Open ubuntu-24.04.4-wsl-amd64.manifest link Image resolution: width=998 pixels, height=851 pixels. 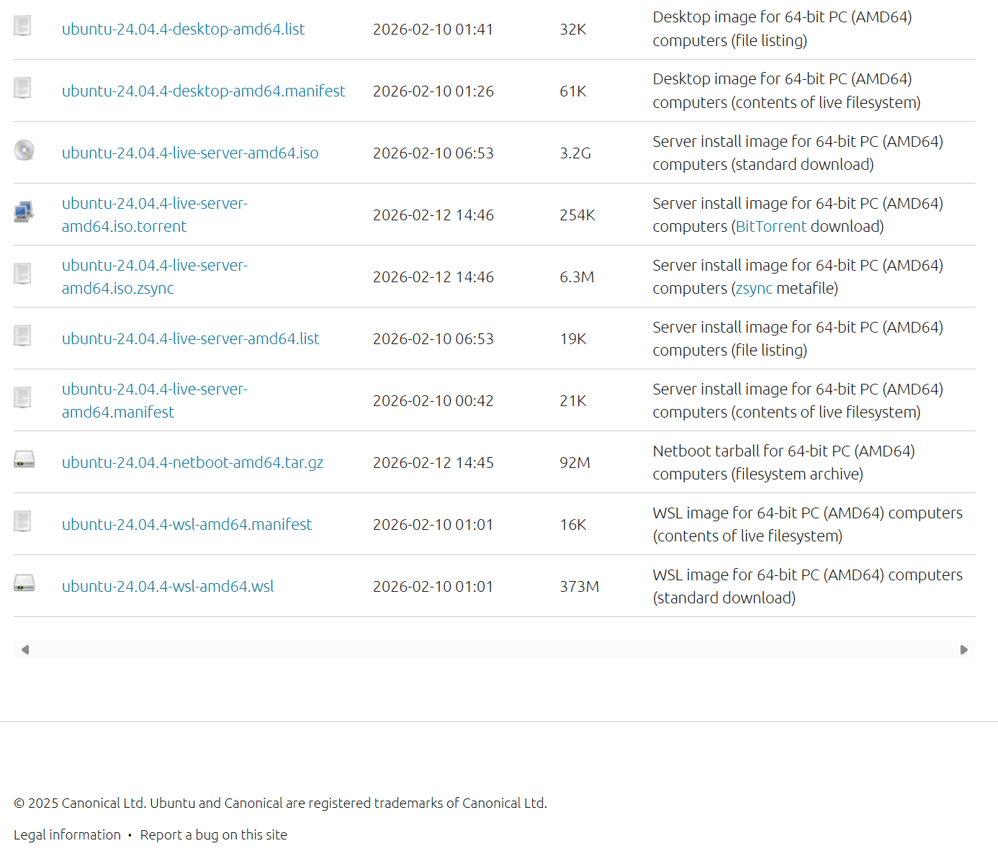[186, 524]
